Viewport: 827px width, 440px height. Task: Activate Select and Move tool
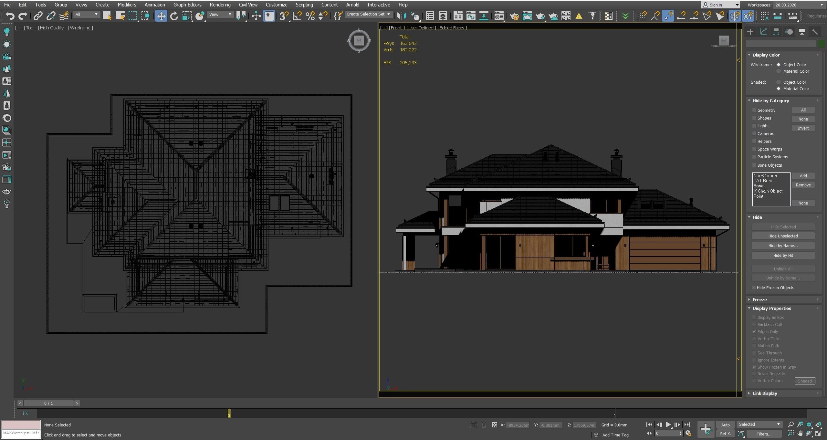[161, 16]
